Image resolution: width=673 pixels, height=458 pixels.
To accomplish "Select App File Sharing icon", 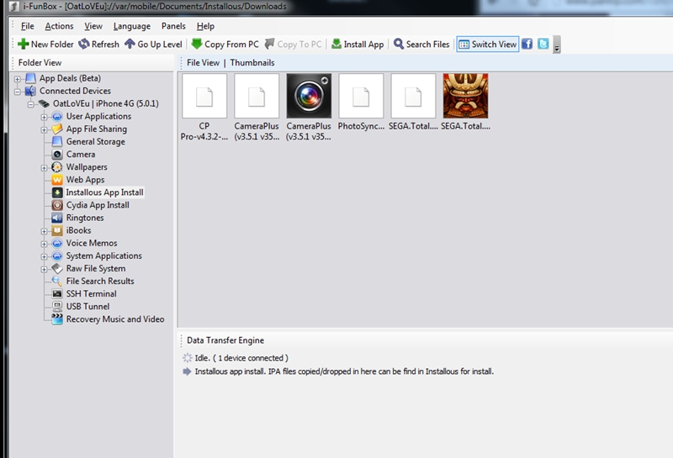I will click(57, 129).
